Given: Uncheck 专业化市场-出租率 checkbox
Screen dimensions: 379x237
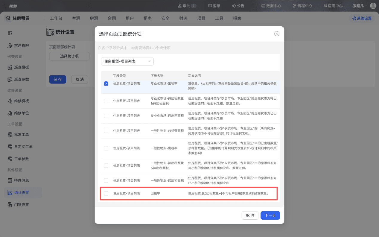Looking at the screenshot, I should (x=106, y=83).
